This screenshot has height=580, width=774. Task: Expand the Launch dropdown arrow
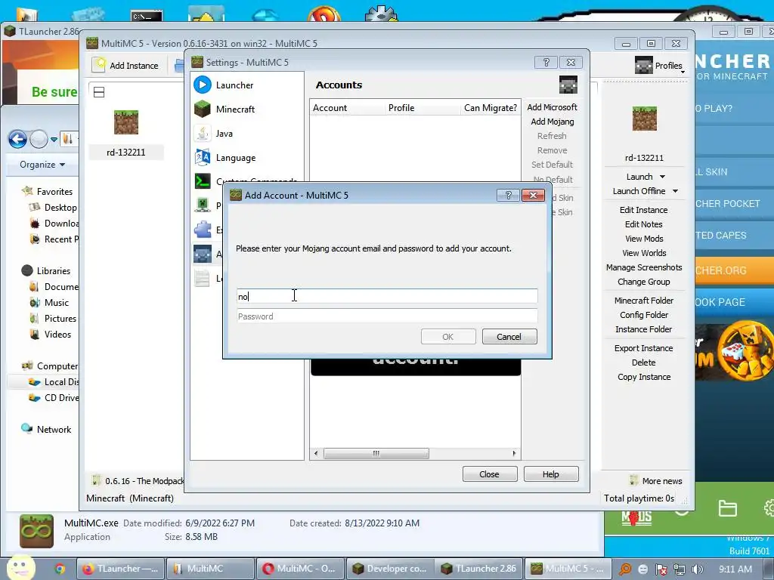click(x=662, y=177)
